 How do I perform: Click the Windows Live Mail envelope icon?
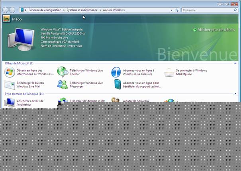pyautogui.click(x=10, y=85)
